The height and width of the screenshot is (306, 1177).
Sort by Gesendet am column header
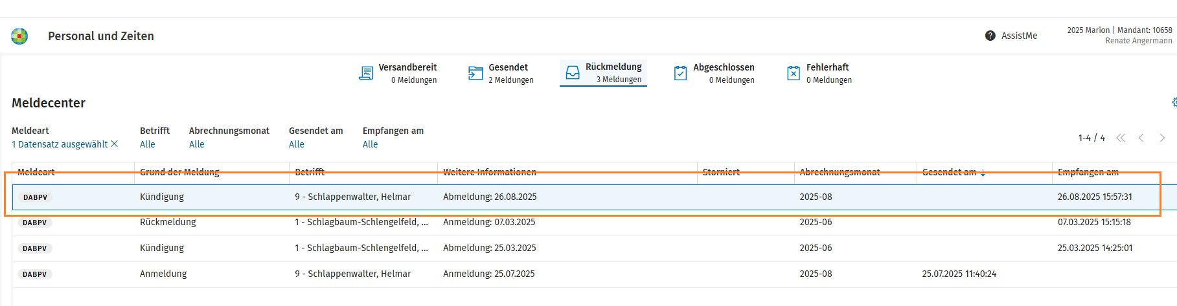coord(949,172)
